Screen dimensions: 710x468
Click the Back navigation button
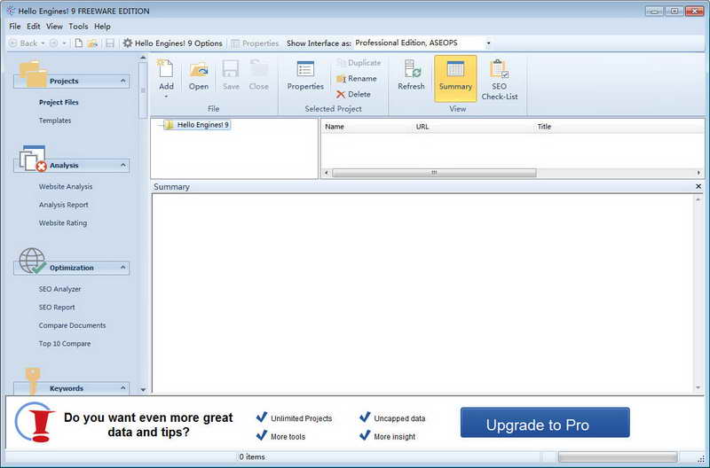24,43
